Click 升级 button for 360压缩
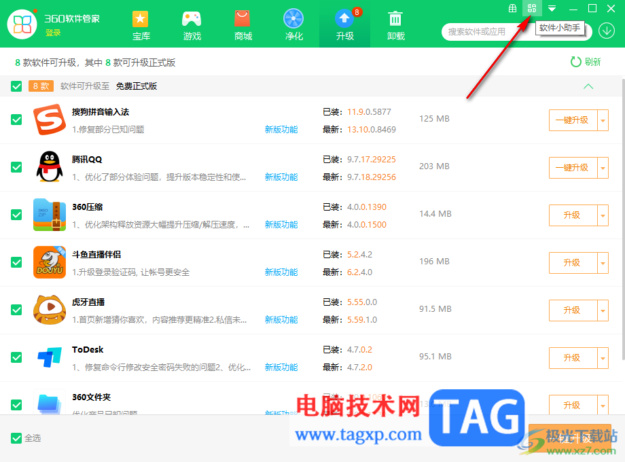The height and width of the screenshot is (462, 625). (x=573, y=215)
